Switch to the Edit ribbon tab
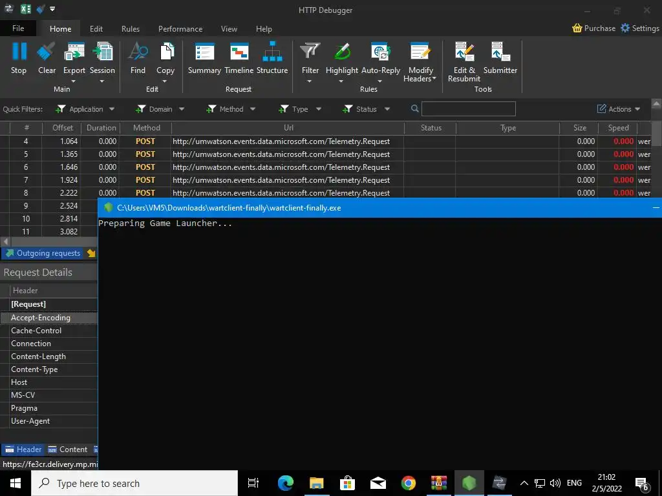 (x=96, y=28)
